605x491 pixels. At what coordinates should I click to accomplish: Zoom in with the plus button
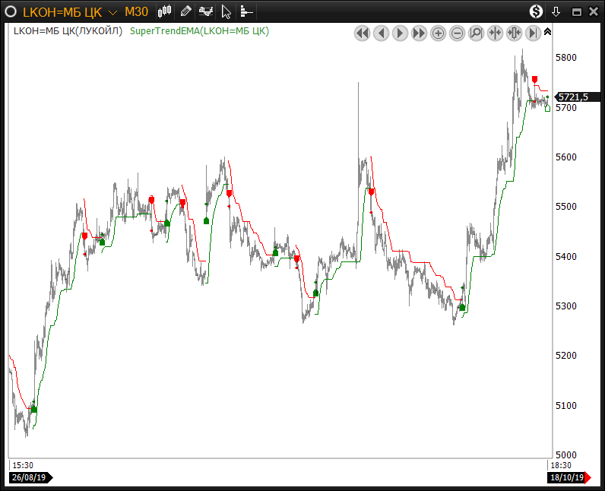click(439, 33)
